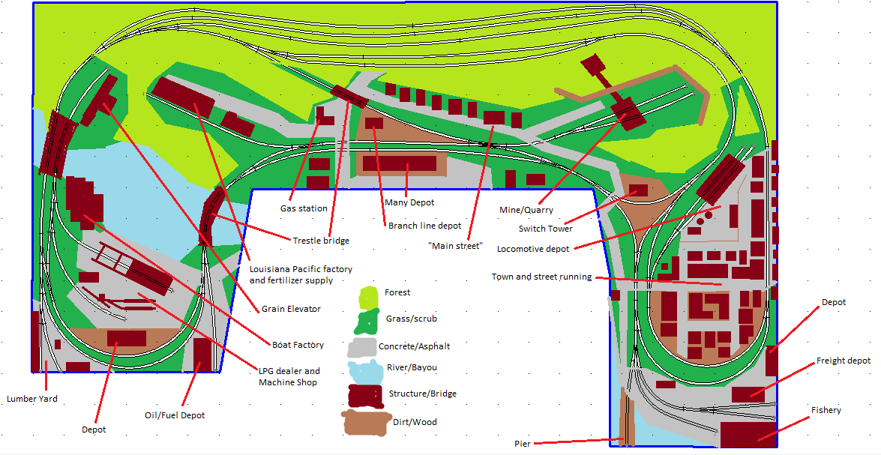Select the Mine/Quarry label
Image resolution: width=881 pixels, height=455 pixels.
click(x=527, y=209)
